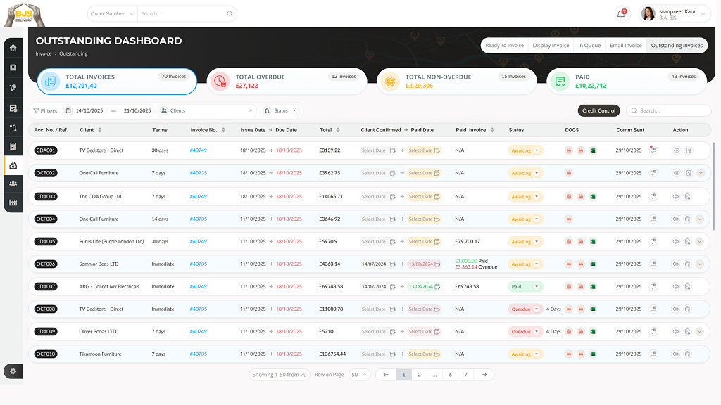Click the users group icon in the sidebar

click(x=13, y=184)
